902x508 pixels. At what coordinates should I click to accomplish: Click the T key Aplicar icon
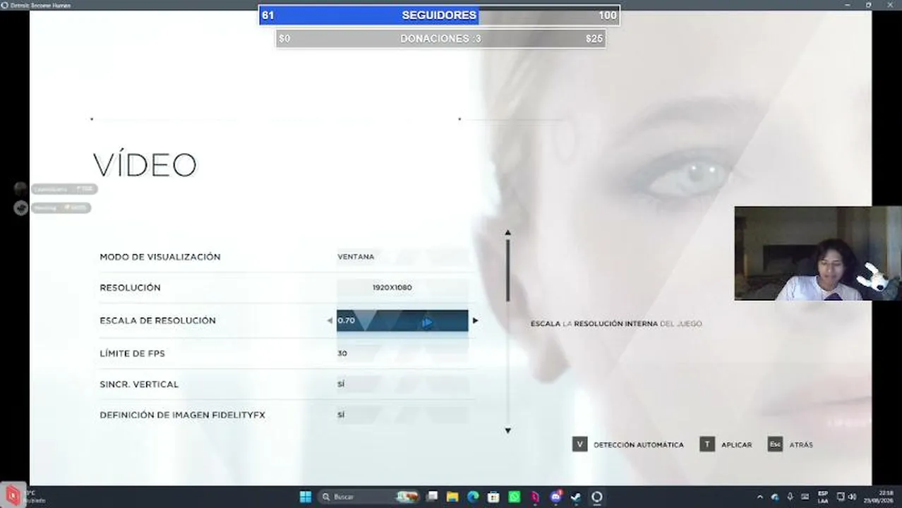point(707,445)
